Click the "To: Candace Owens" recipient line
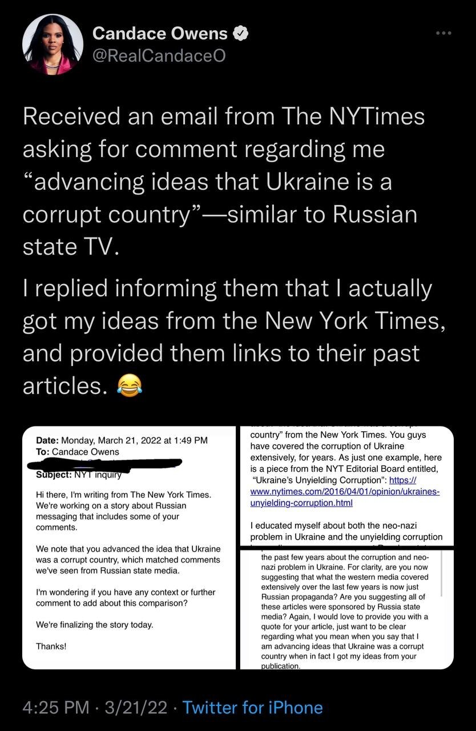 77,451
